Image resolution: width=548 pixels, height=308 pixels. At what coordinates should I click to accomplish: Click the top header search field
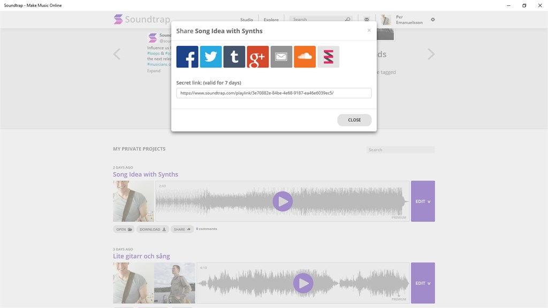(x=321, y=19)
